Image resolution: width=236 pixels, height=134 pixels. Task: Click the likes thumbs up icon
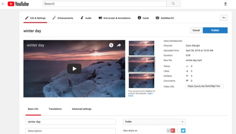pos(187,71)
